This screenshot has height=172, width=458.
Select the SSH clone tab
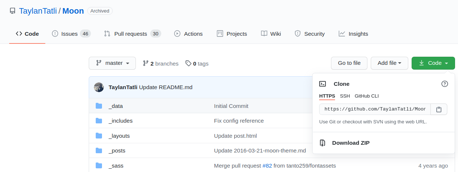tap(345, 96)
